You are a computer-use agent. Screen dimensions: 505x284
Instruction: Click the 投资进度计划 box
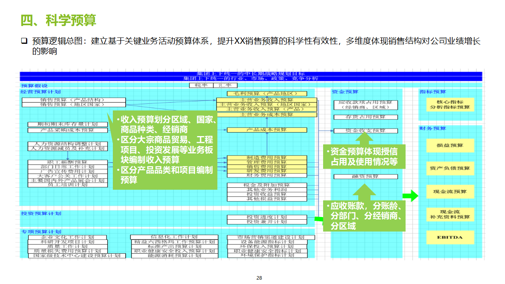(267, 217)
